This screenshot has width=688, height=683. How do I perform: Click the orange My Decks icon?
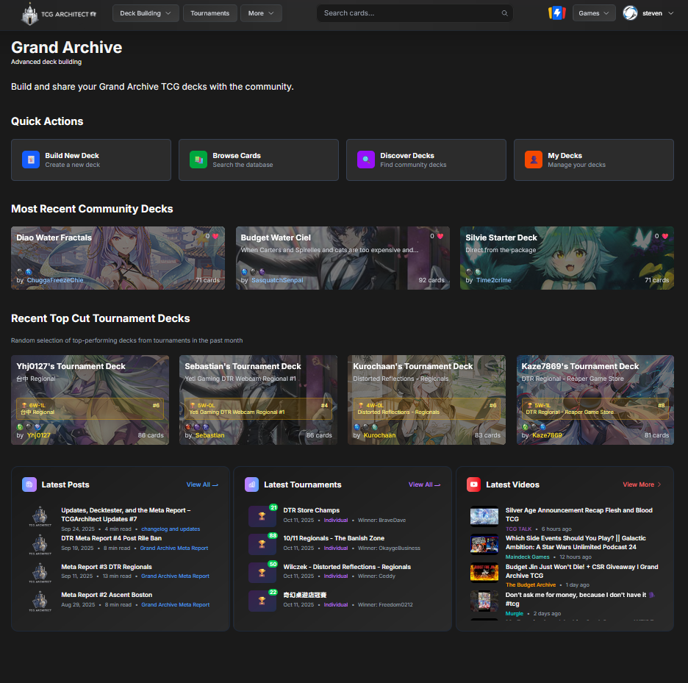click(x=533, y=160)
